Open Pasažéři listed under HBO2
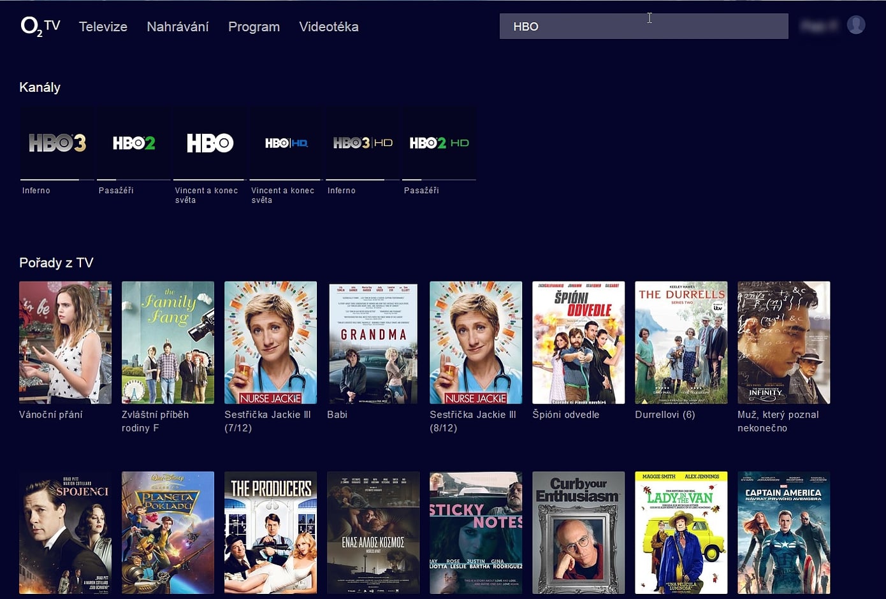This screenshot has width=886, height=599. 116,191
